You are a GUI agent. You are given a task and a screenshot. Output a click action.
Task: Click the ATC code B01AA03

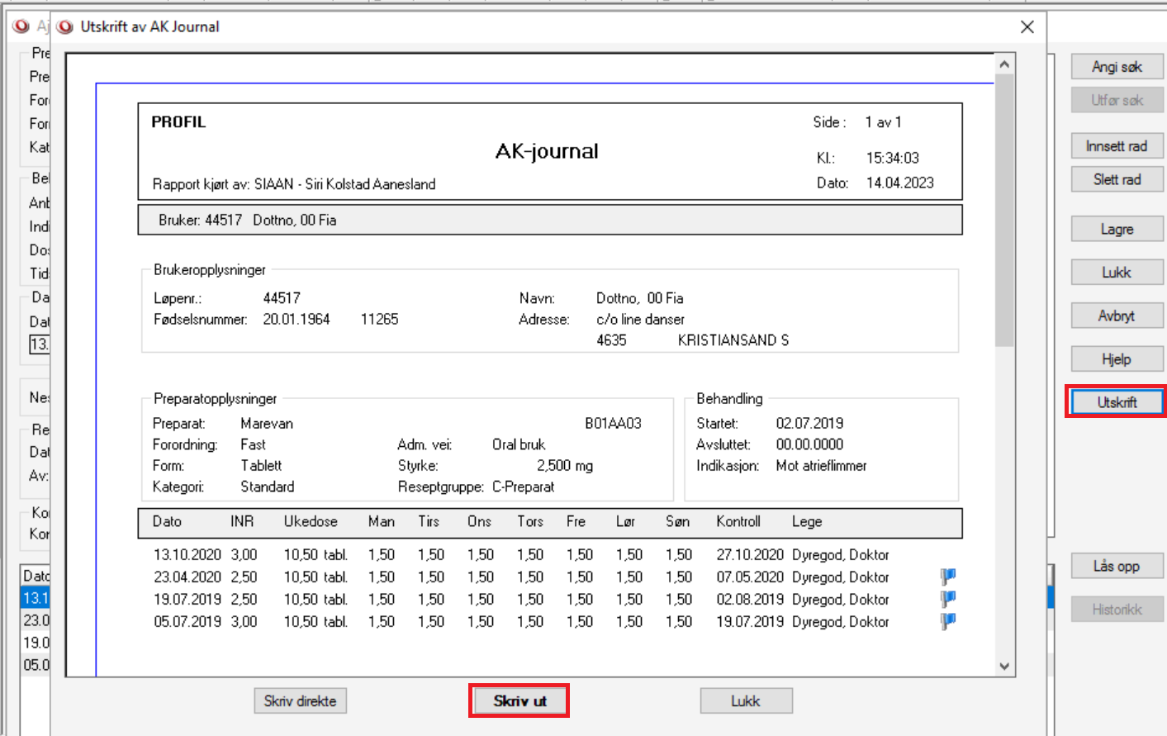(x=613, y=424)
